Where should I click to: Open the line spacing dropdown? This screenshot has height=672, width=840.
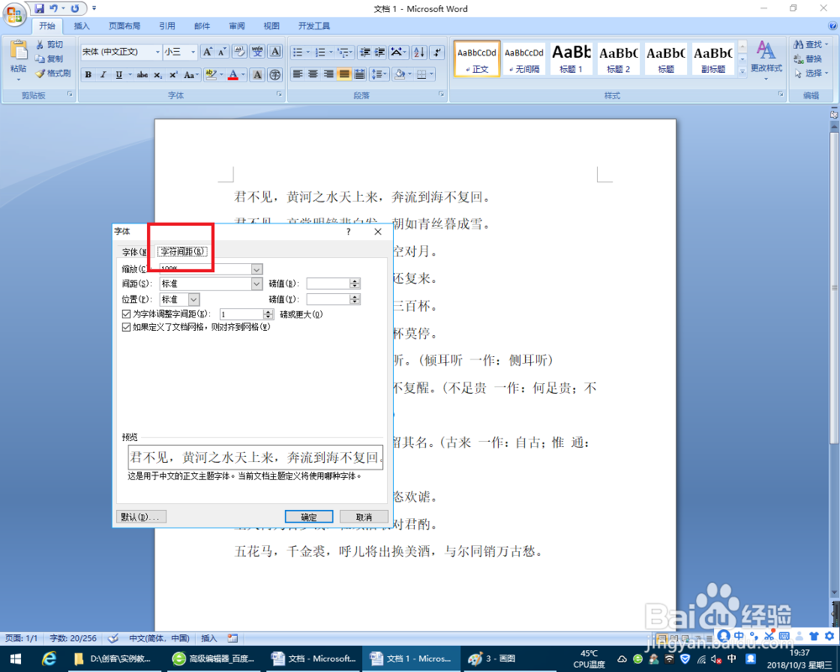click(379, 74)
